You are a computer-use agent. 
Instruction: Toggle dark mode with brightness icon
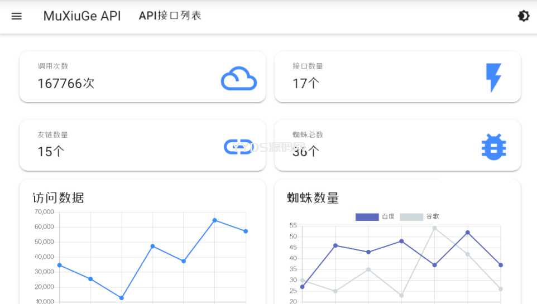[523, 16]
